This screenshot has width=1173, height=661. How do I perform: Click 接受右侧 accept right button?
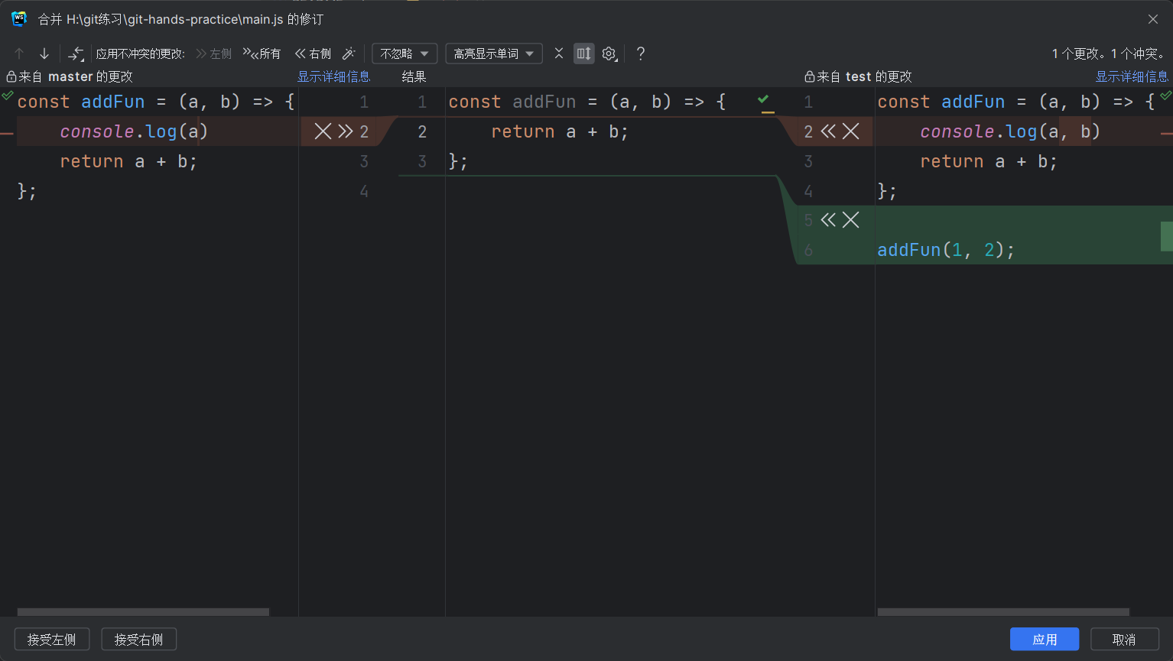tap(139, 640)
